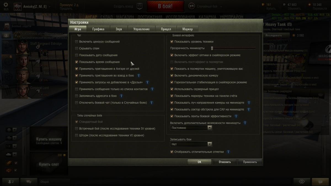
Task: Click info icon beside «Отключить боевой чат»
Action: point(151,103)
